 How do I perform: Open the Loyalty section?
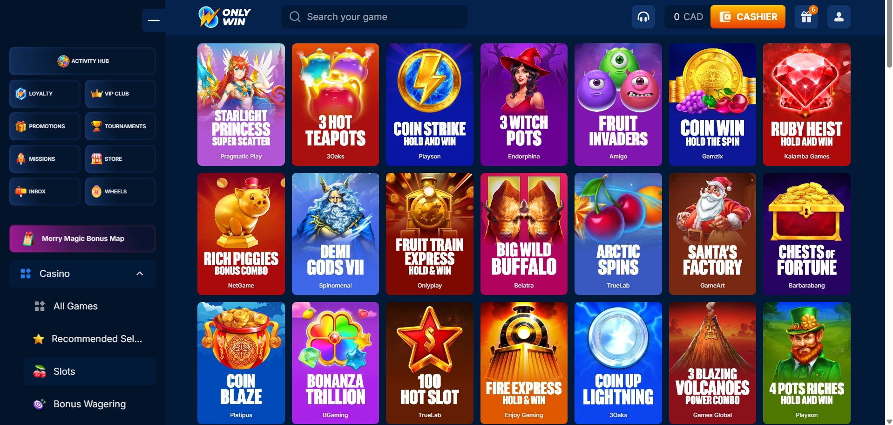[45, 94]
